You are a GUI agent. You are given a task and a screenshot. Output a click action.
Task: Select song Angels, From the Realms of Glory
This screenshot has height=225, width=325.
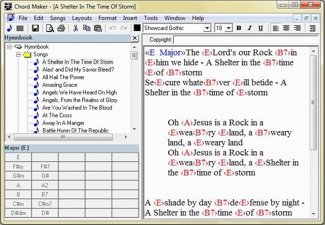80,100
